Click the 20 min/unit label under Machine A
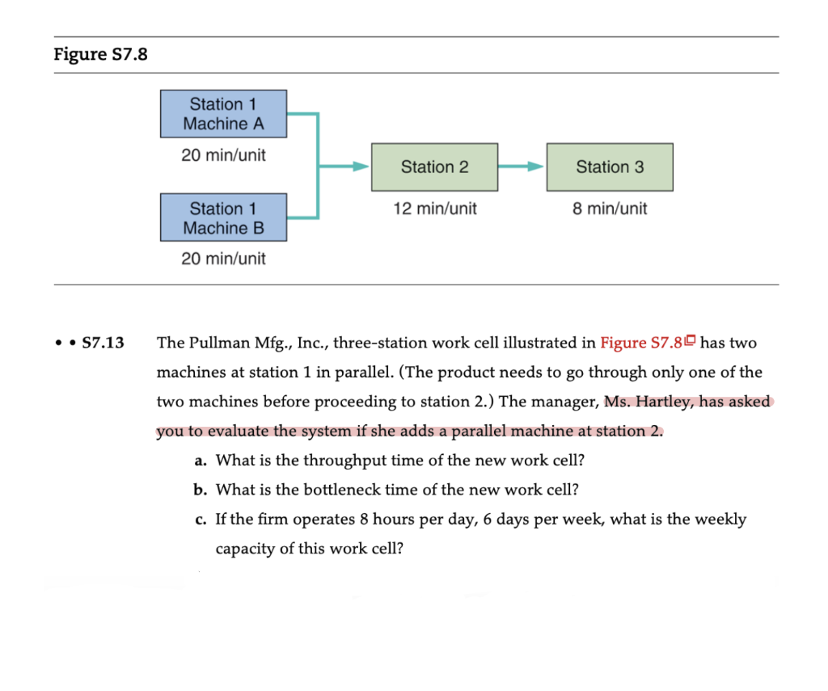 223,155
